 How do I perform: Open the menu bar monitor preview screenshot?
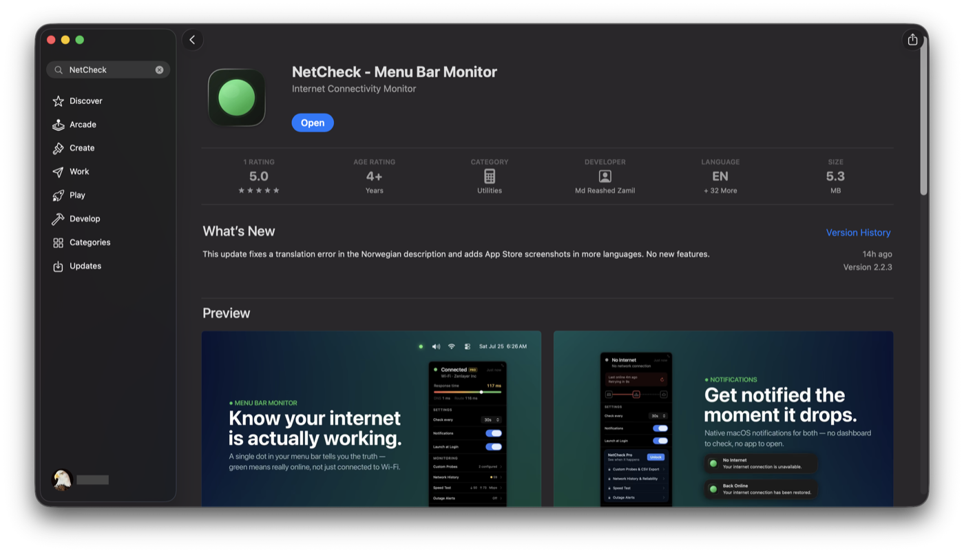tap(371, 419)
